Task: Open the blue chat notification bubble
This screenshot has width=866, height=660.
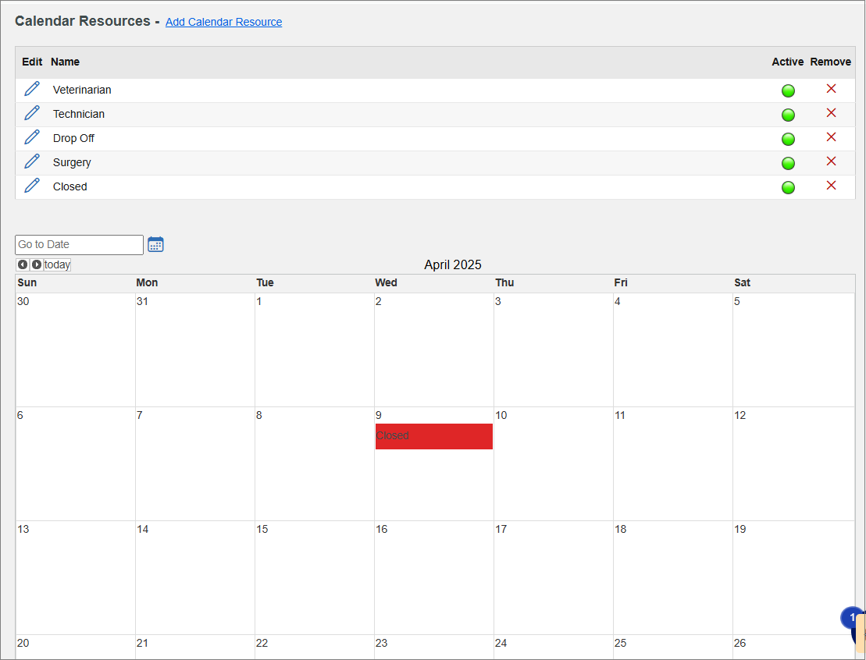Action: click(x=852, y=618)
